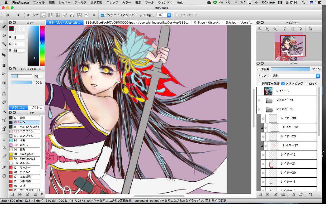This screenshot has height=204, width=326.
Task: Select the Eraser tool
Action: [x=4, y=35]
